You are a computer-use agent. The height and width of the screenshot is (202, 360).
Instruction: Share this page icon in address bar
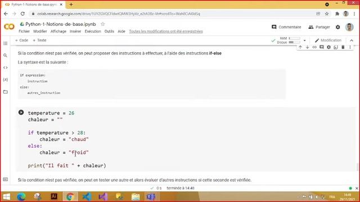[318, 13]
